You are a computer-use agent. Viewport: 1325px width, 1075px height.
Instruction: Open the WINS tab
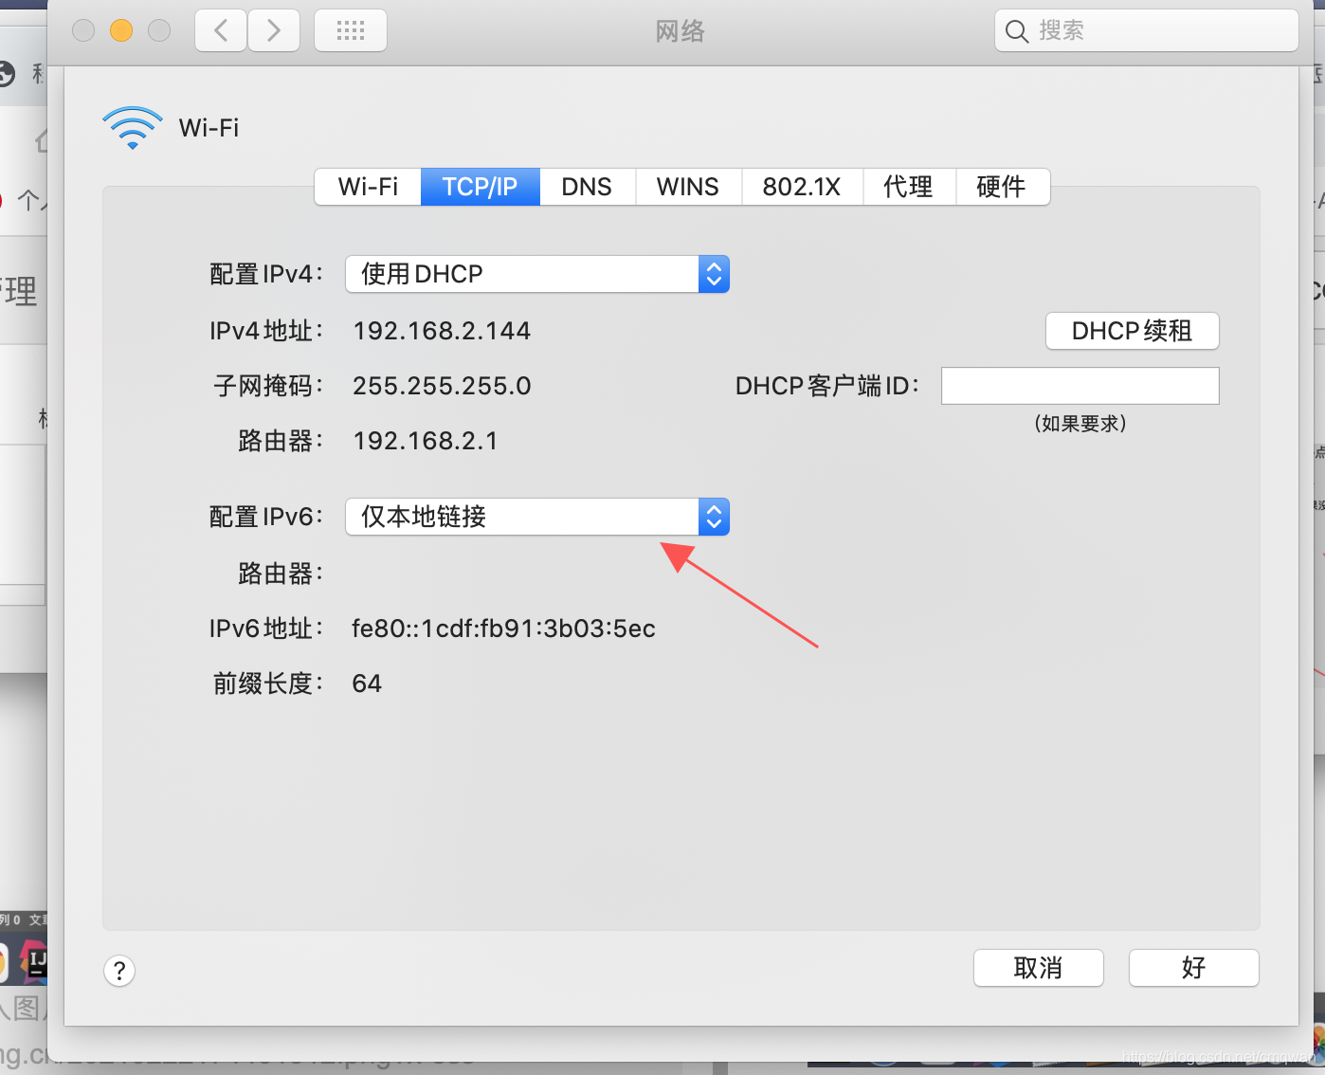point(688,187)
